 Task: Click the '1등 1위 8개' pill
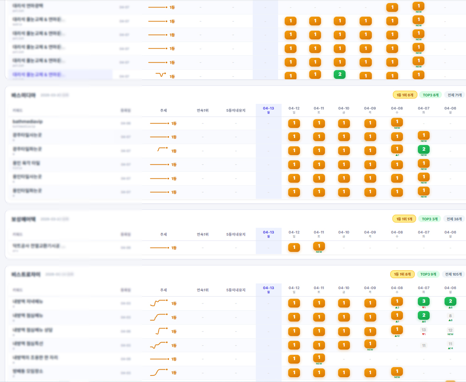tap(402, 274)
